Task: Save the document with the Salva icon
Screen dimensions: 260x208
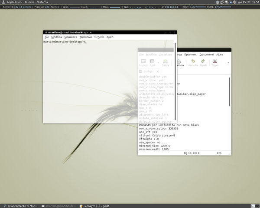Action: pyautogui.click(x=166, y=62)
